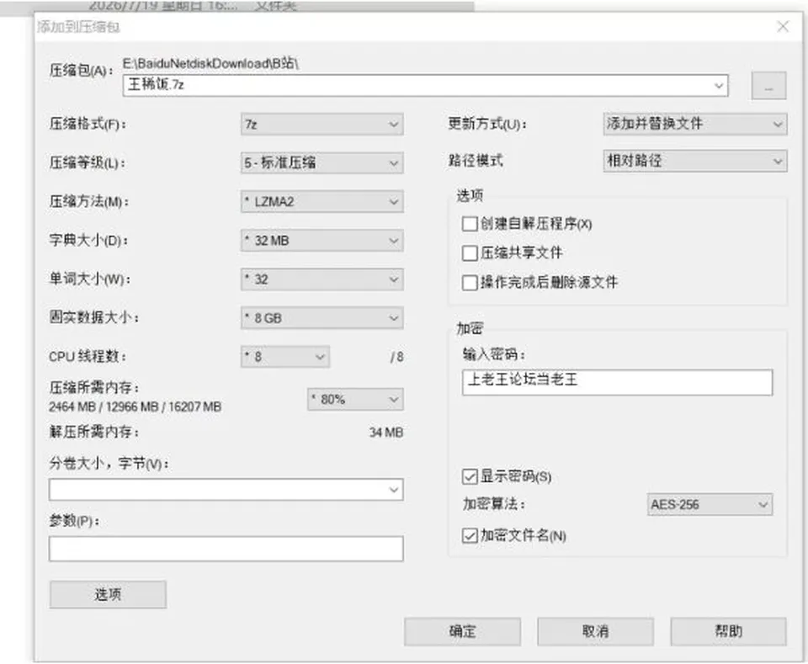The image size is (808, 664).
Task: Open the 单词大小 dropdown
Action: 322,279
